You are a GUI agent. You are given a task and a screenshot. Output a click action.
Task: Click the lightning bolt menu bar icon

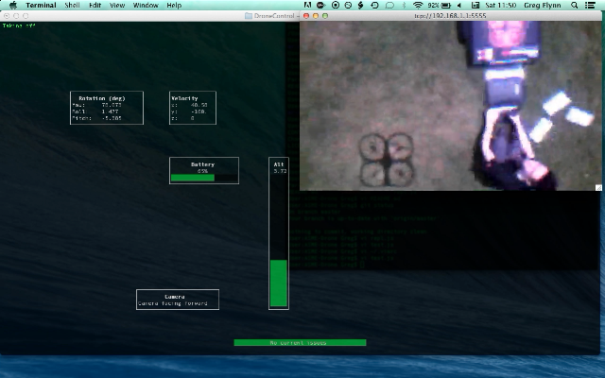tap(361, 5)
